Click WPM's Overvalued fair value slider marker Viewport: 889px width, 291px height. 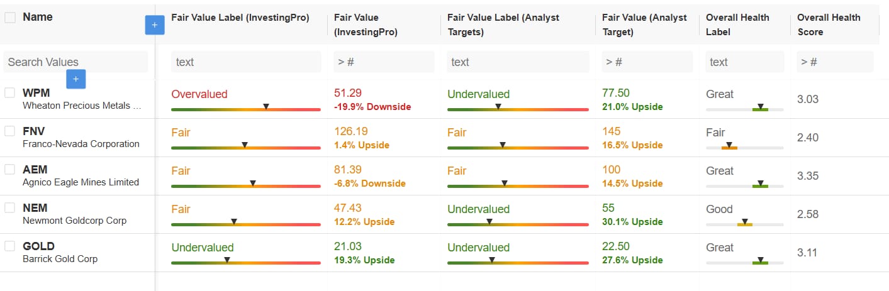(x=266, y=107)
